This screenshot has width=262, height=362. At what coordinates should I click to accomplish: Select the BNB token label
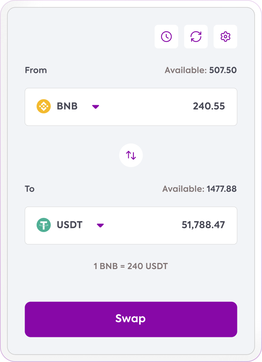(67, 106)
